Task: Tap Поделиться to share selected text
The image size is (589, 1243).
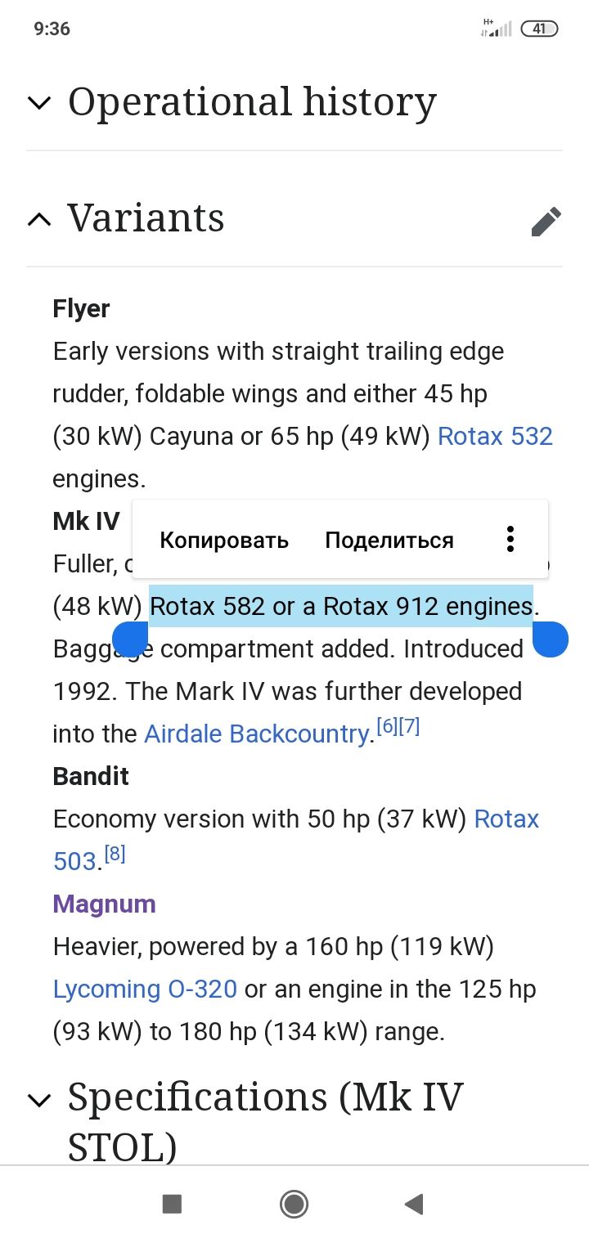Action: [389, 539]
